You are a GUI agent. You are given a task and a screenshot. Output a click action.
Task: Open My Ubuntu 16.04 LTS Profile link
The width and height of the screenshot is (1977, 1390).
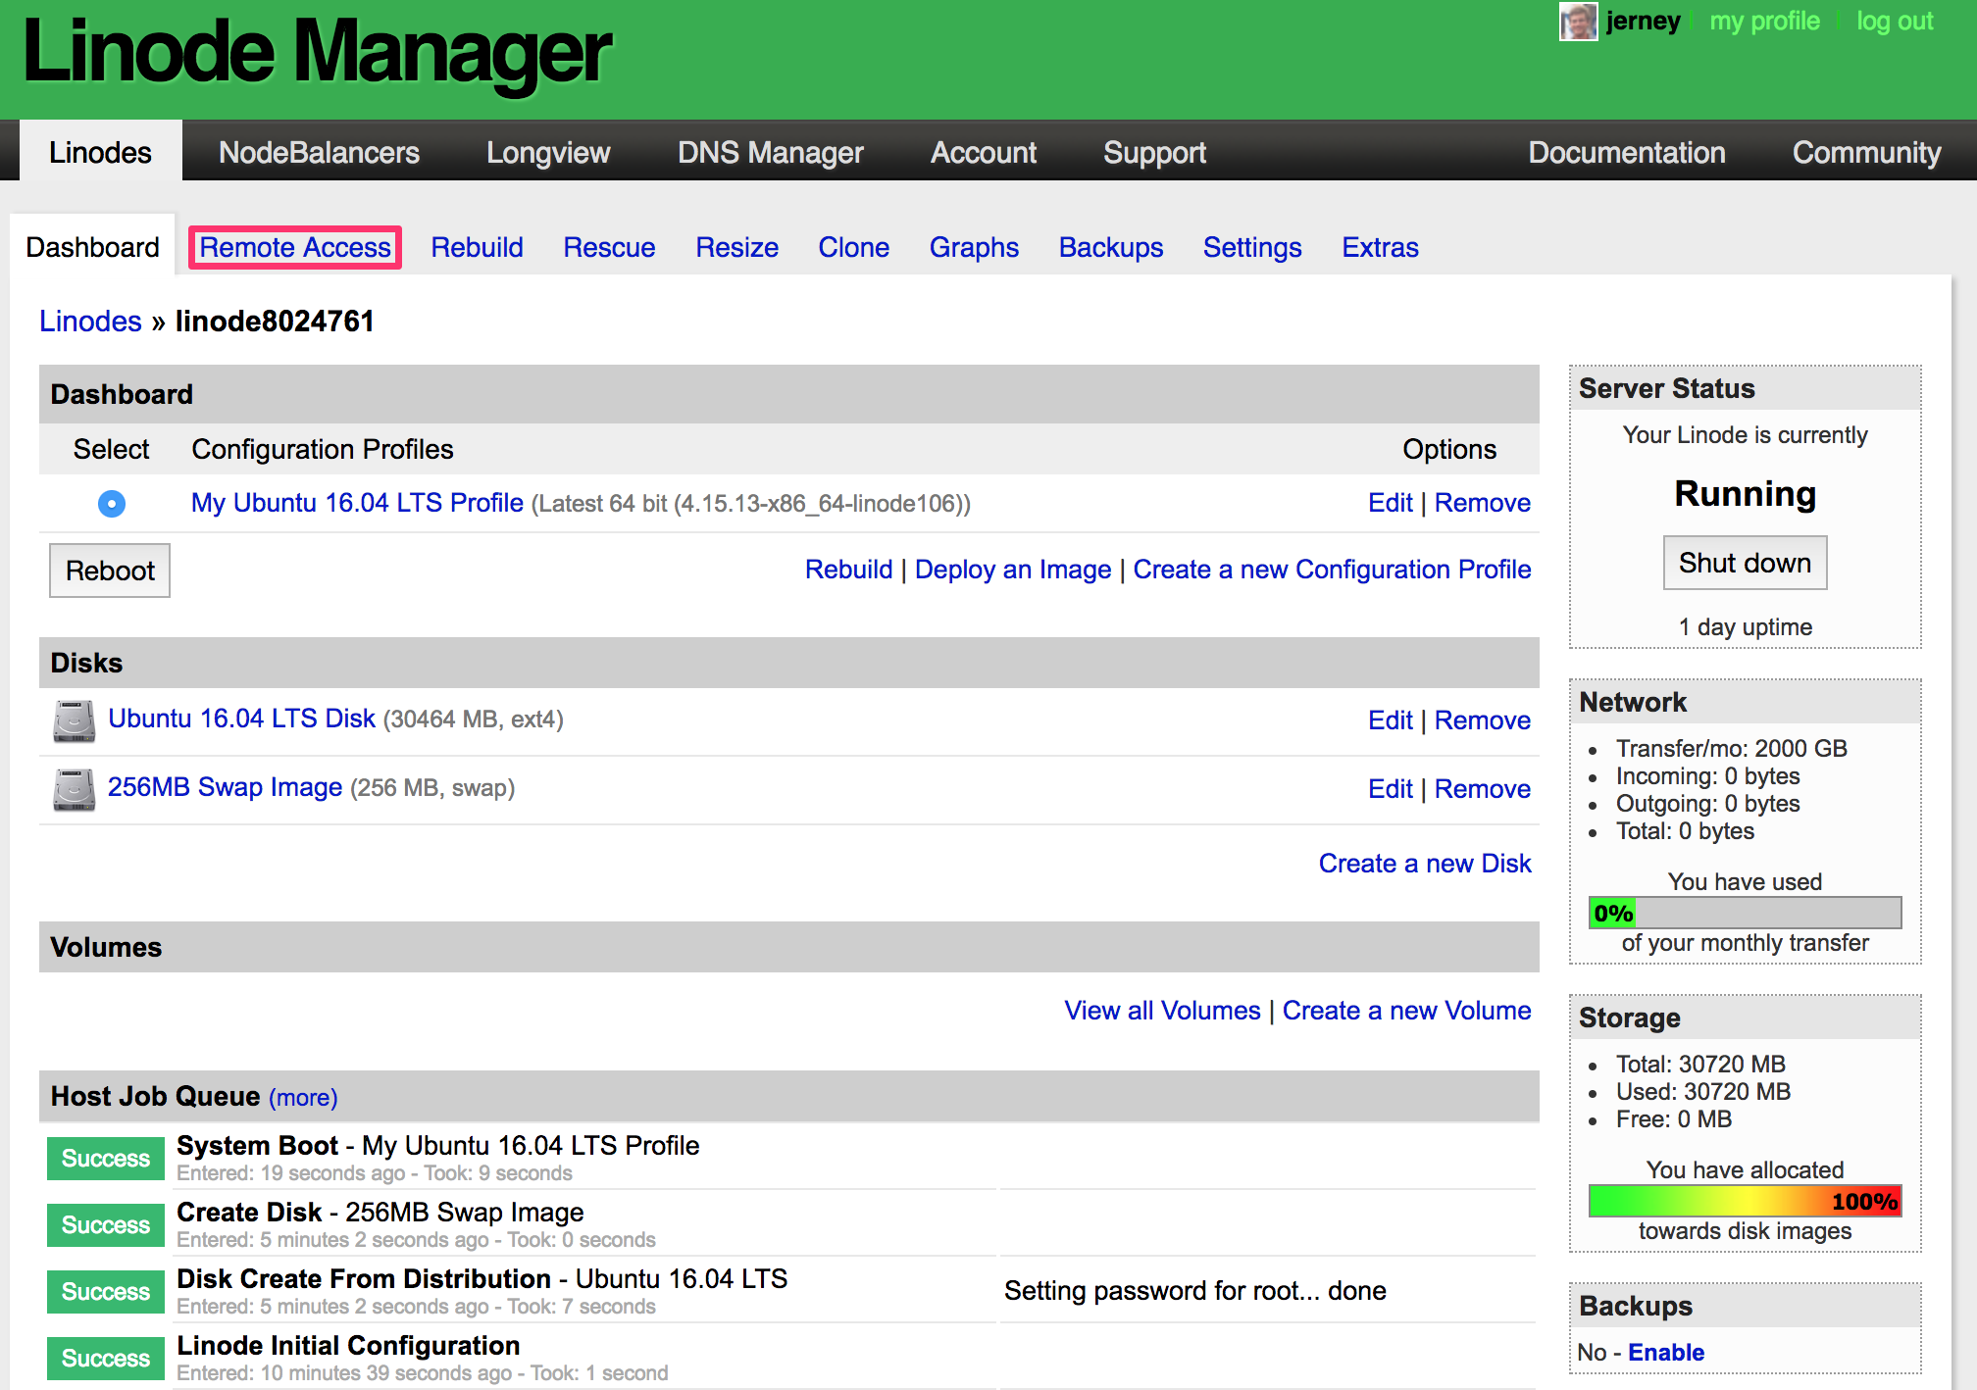(357, 503)
